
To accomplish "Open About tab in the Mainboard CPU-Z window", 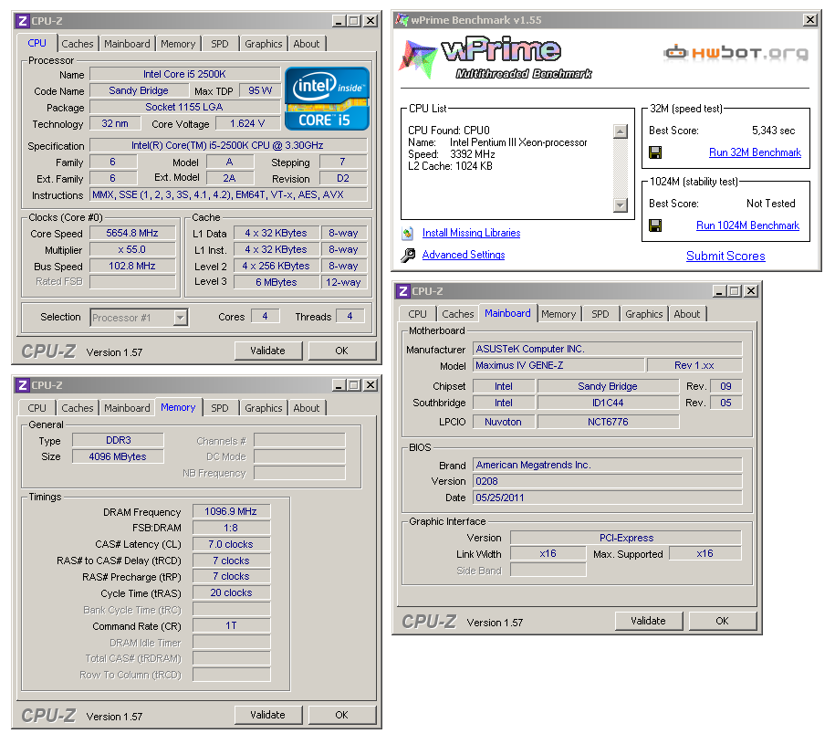I will click(686, 314).
